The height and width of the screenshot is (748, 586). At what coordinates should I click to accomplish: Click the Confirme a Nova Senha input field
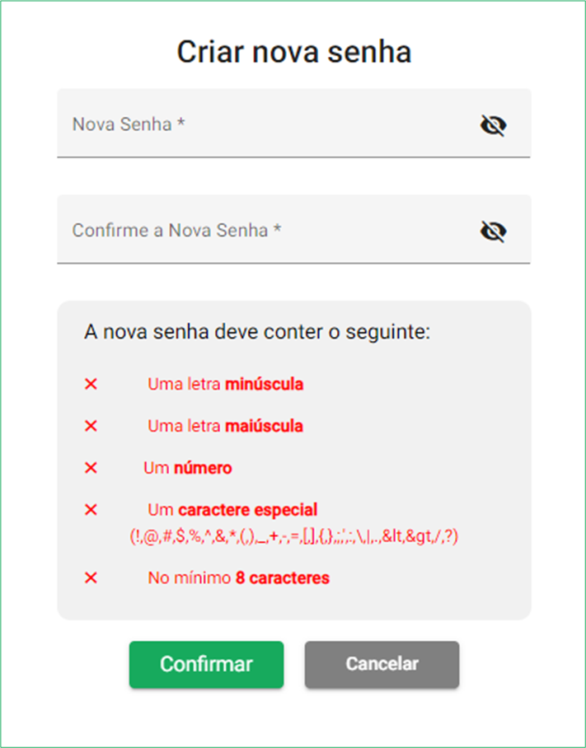247,230
